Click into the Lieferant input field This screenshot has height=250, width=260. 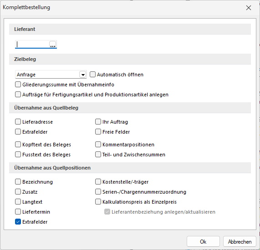32,45
